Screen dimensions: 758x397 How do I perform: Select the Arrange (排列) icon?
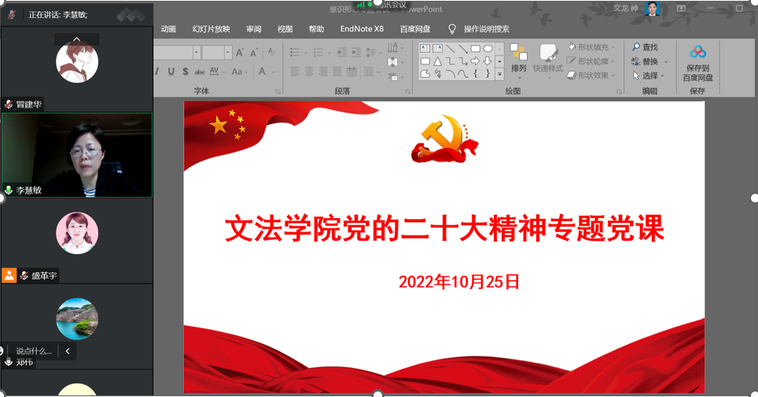click(x=518, y=58)
